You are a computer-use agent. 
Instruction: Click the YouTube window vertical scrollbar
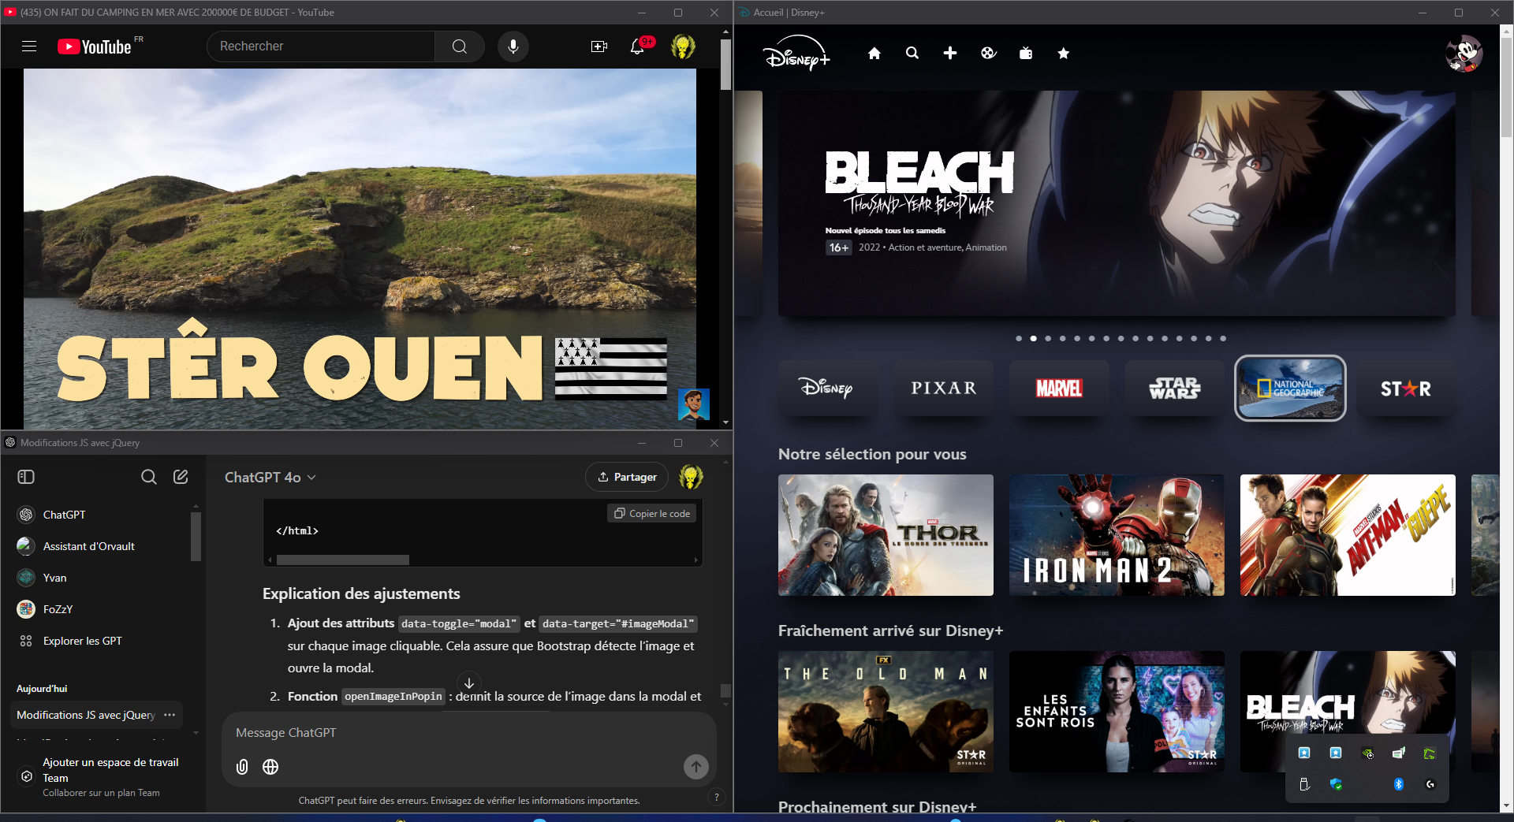[x=725, y=63]
